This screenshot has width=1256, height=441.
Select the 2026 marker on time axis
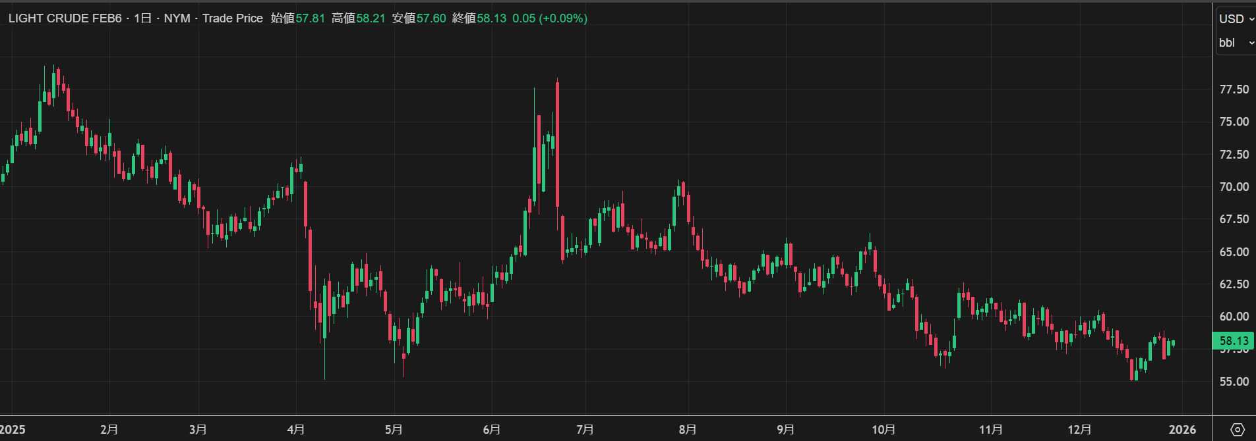1182,430
